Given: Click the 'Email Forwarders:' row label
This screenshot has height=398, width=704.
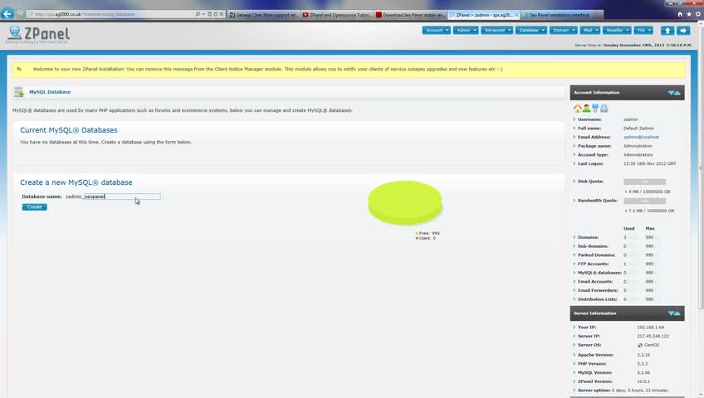Looking at the screenshot, I should tap(598, 290).
